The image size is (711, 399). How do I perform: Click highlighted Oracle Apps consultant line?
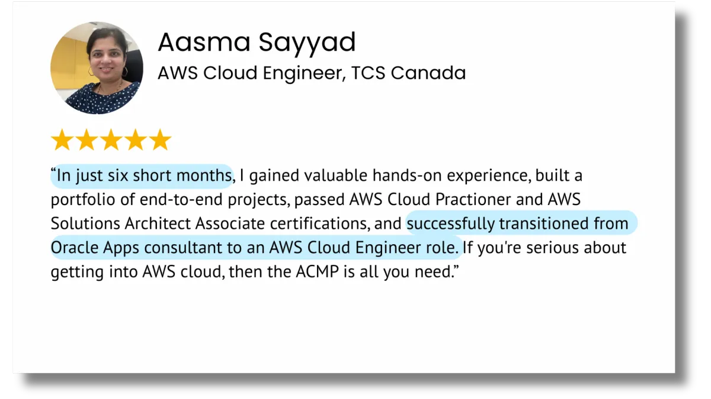pyautogui.click(x=255, y=247)
